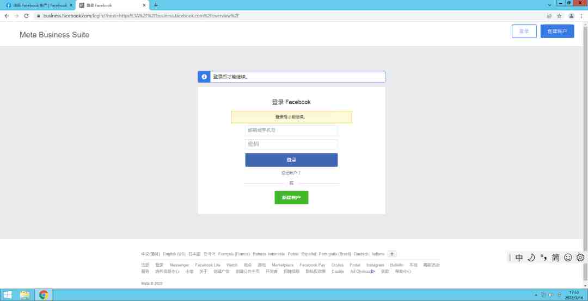Click the Chrome icon in the taskbar
Image resolution: width=588 pixels, height=301 pixels.
click(44, 295)
